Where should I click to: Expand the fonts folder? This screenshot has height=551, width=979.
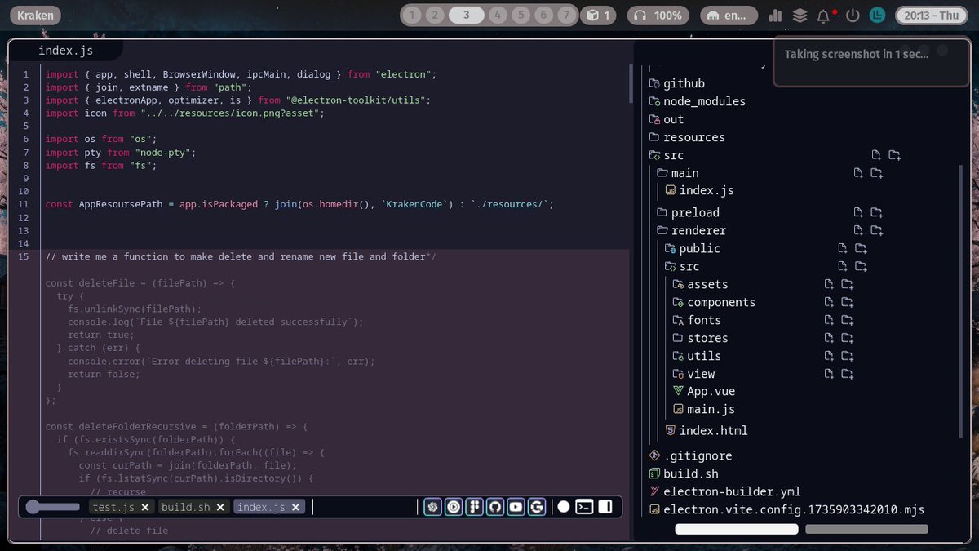tap(697, 320)
